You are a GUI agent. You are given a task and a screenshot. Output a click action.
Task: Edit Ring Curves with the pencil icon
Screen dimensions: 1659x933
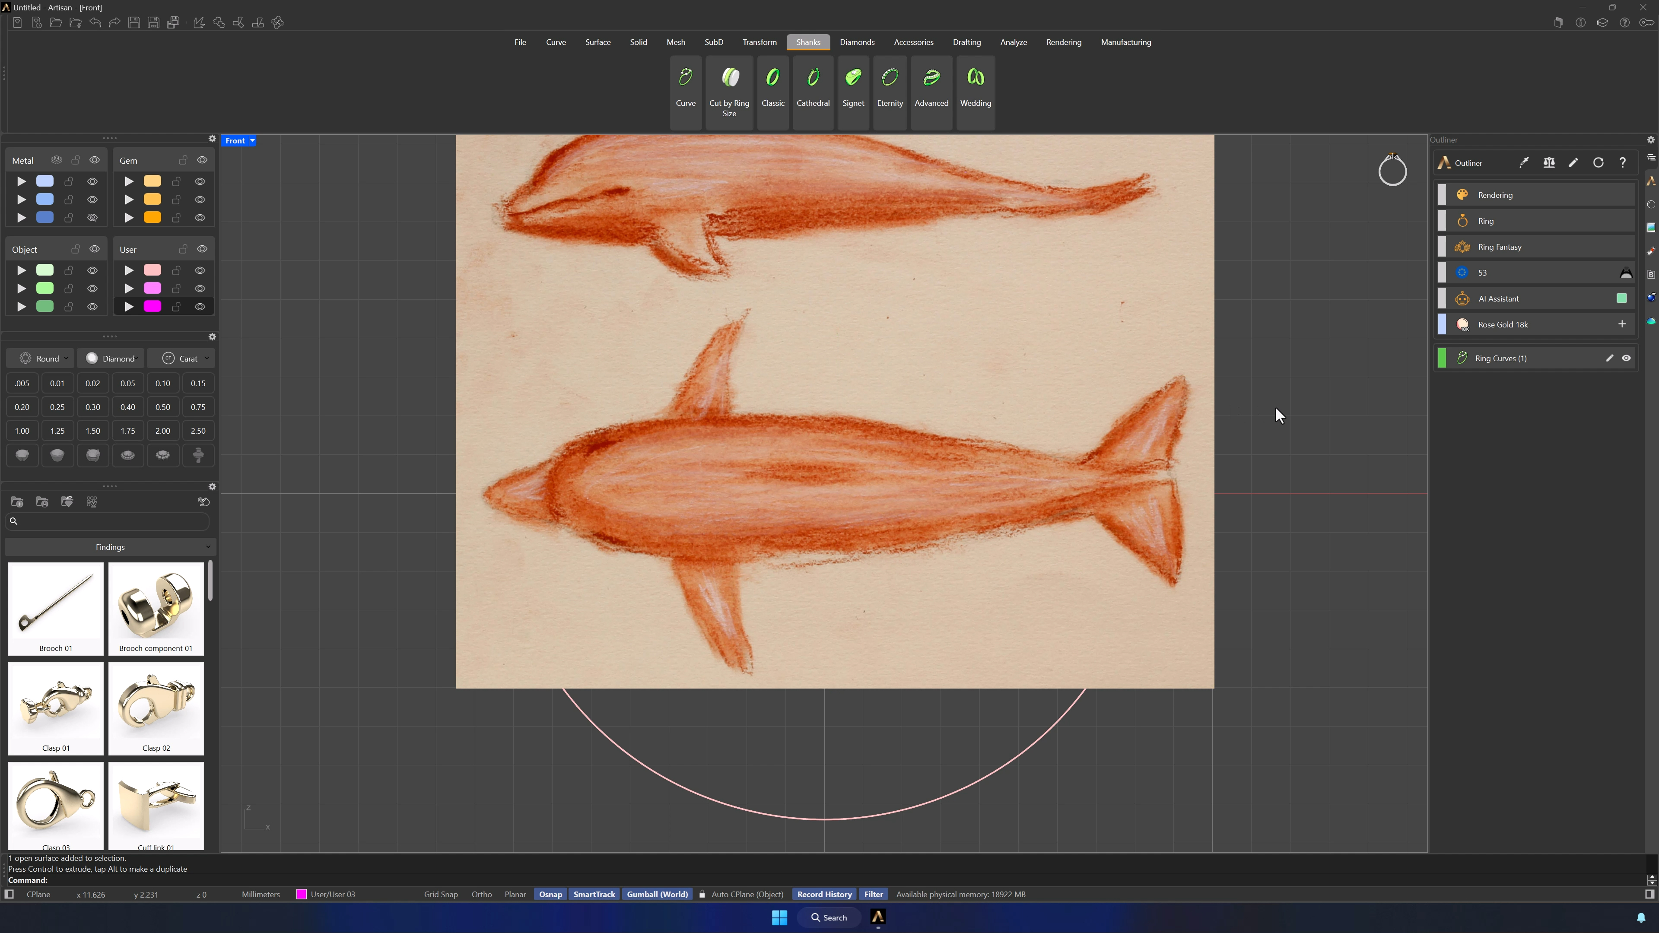point(1609,358)
